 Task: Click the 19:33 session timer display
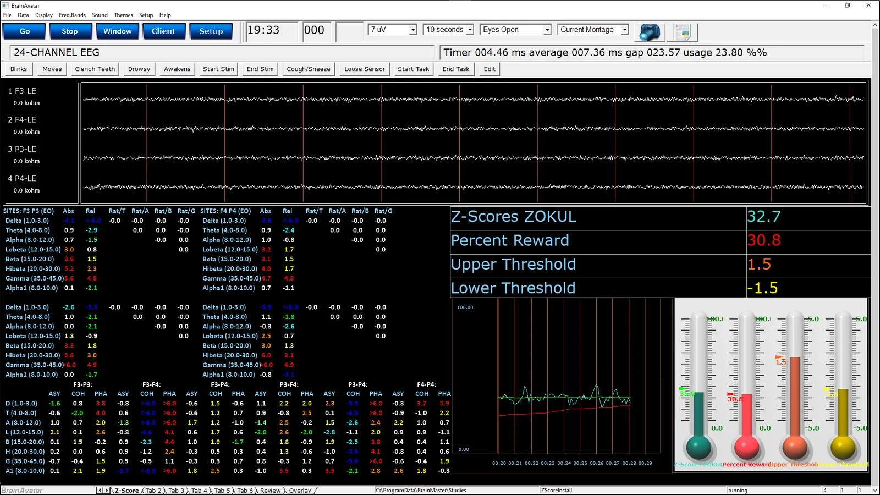272,31
